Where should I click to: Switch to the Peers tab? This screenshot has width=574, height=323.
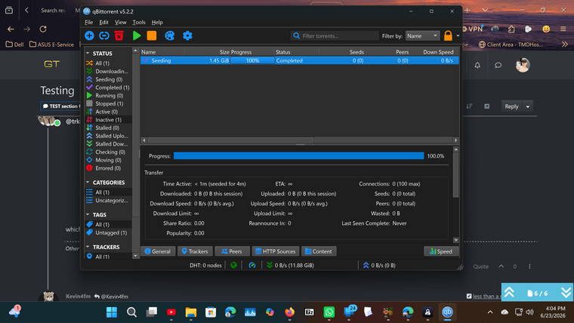[x=232, y=251]
